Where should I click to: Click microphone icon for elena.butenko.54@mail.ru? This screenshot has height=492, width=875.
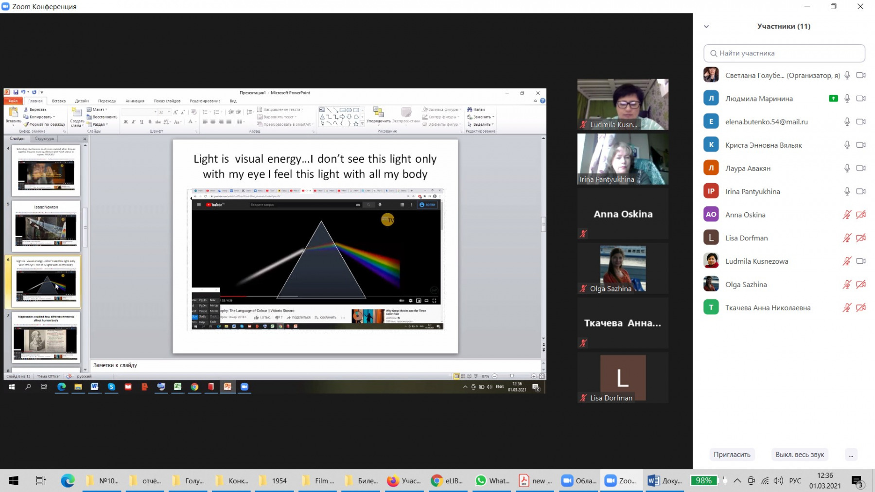(x=847, y=122)
